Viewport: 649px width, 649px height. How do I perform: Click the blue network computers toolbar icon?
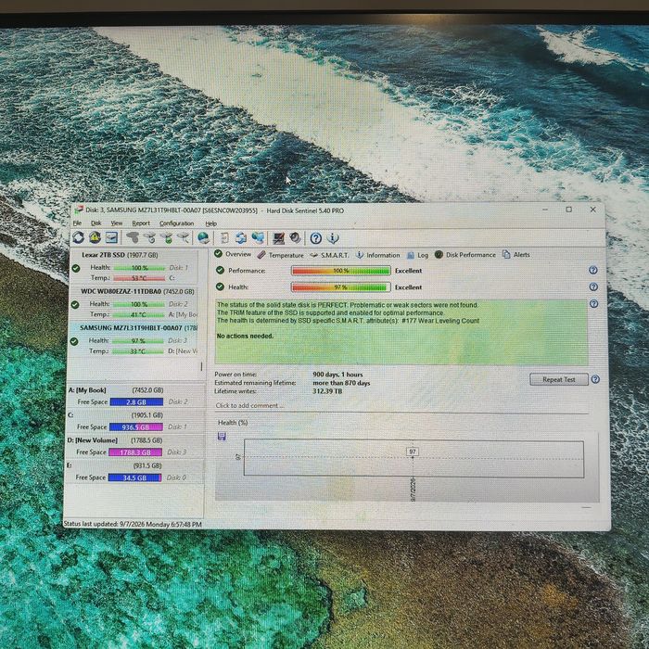pyautogui.click(x=258, y=237)
